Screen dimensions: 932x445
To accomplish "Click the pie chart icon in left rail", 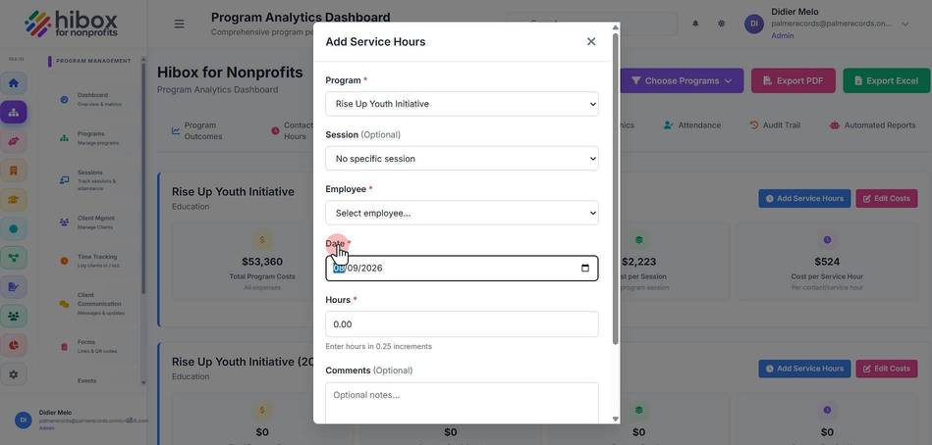I will [13, 345].
